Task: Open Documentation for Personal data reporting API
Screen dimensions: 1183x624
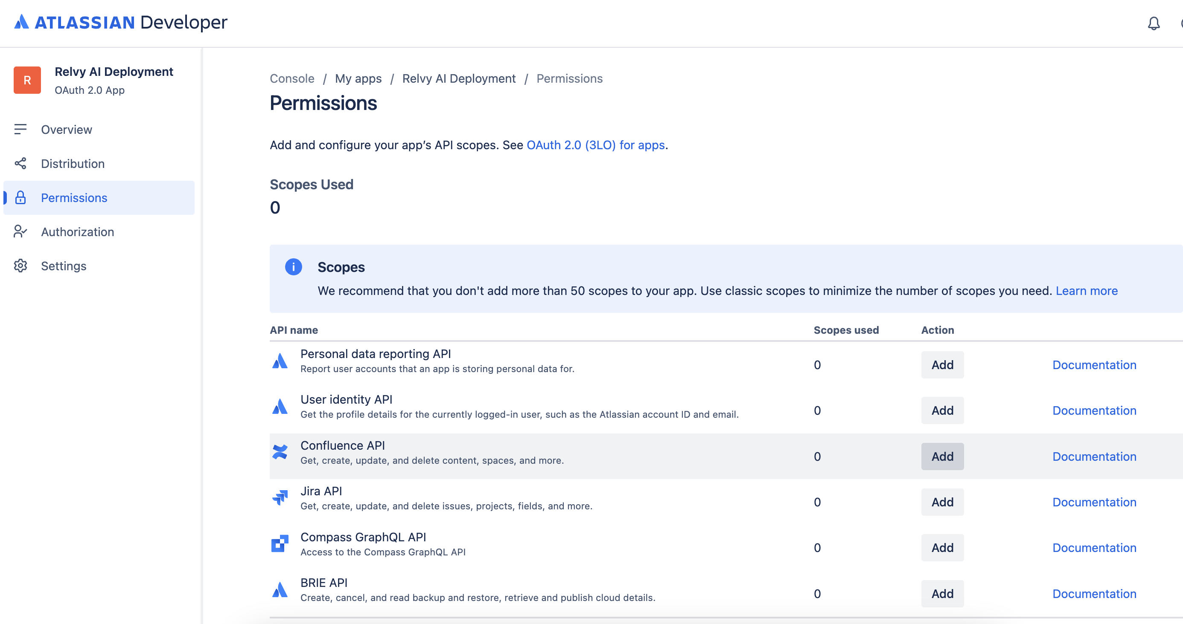Action: 1094,365
